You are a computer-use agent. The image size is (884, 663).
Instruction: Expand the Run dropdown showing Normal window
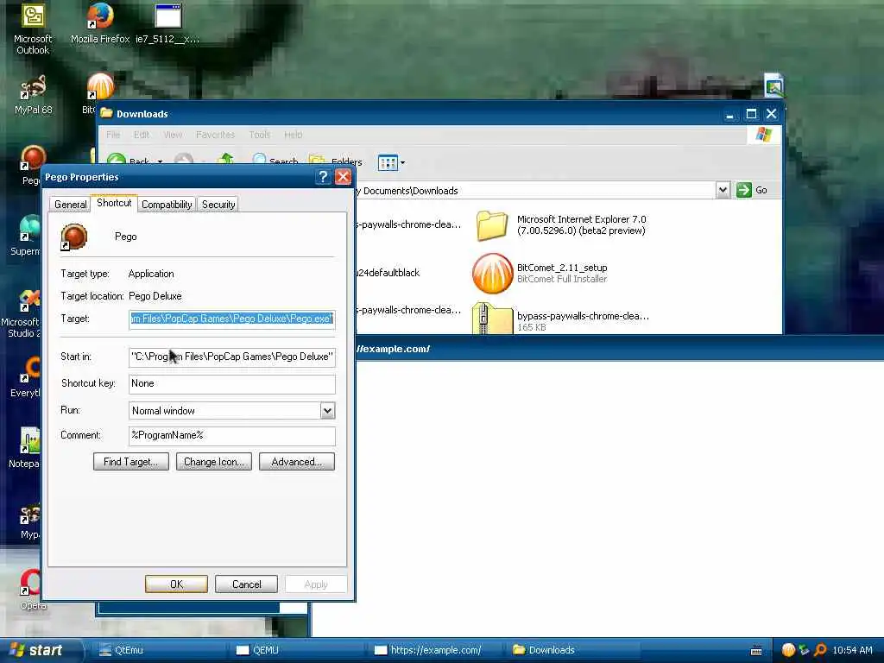pyautogui.click(x=327, y=410)
